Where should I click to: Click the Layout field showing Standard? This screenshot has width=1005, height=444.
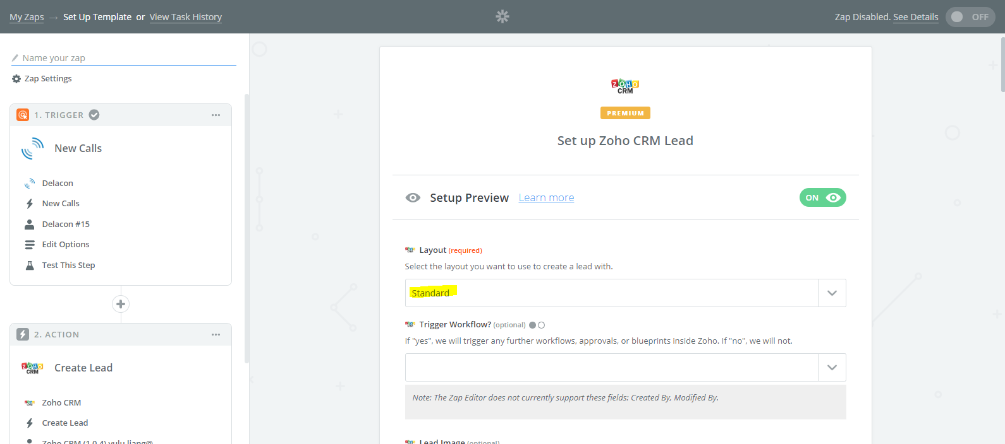coord(612,293)
